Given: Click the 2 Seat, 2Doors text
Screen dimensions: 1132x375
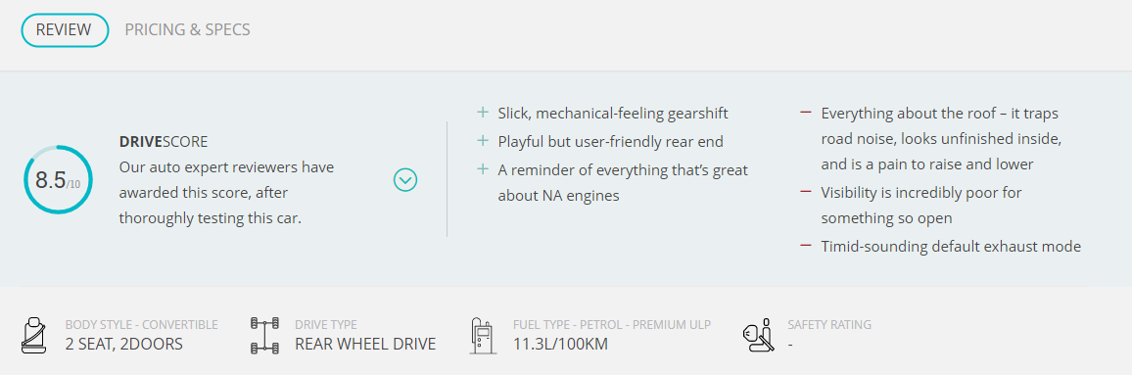Looking at the screenshot, I should (x=124, y=344).
